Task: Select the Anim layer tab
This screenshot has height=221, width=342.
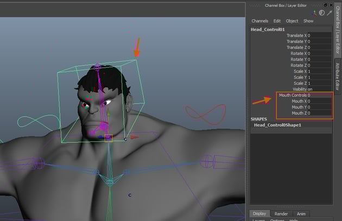Action: tap(300, 213)
